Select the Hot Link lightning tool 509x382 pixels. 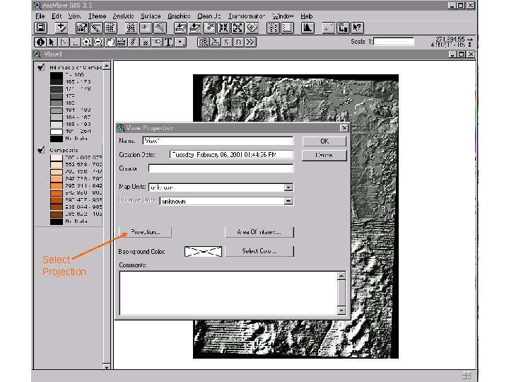coord(134,42)
